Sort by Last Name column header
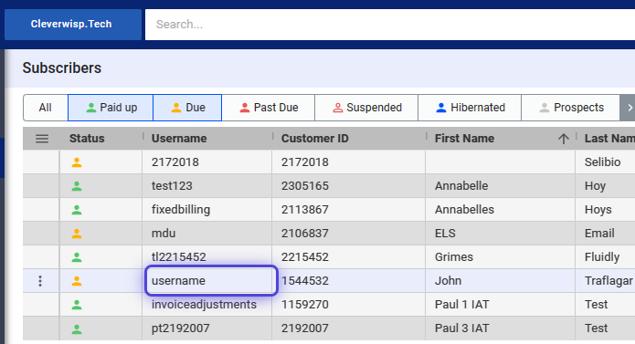 click(609, 139)
